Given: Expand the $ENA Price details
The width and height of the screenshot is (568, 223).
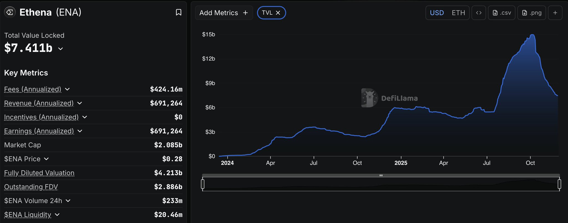Looking at the screenshot, I should pos(46,159).
